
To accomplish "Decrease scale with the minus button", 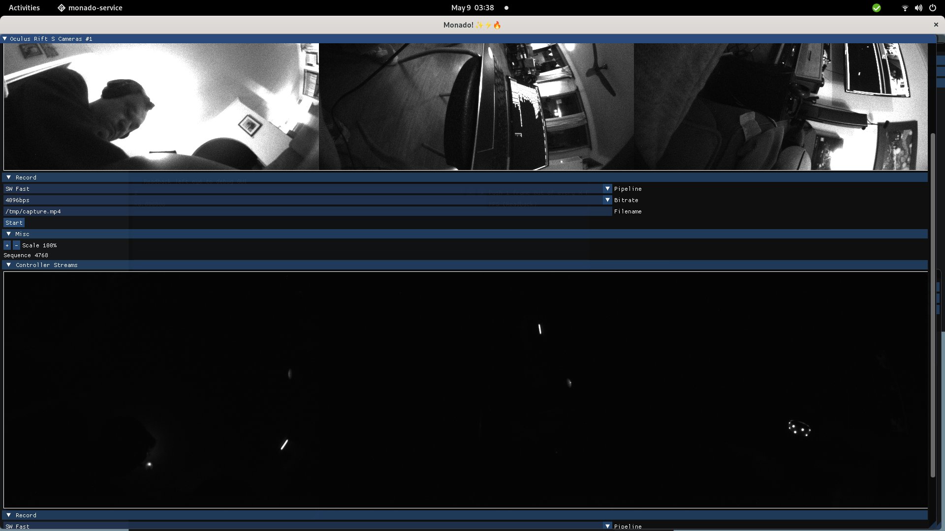I will tap(16, 245).
